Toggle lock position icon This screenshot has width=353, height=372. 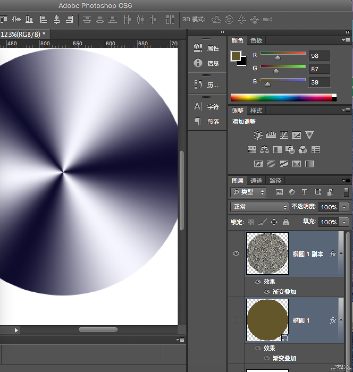[x=274, y=222]
